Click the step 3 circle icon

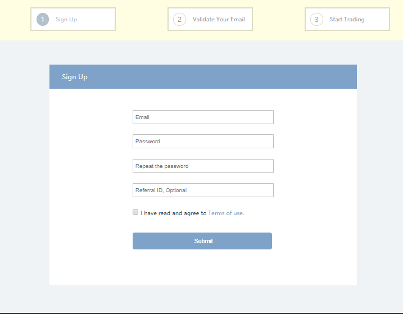pos(316,19)
